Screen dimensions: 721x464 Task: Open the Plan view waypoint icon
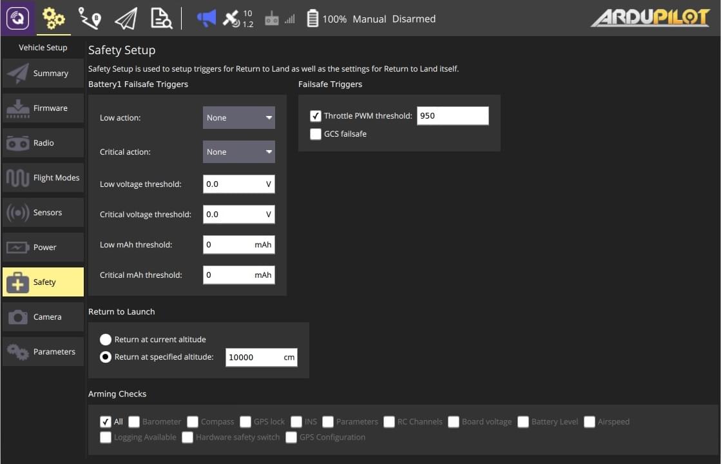coord(90,19)
